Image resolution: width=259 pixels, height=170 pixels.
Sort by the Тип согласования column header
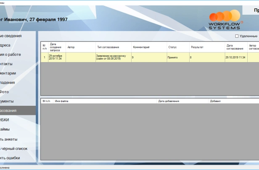coord(108,47)
